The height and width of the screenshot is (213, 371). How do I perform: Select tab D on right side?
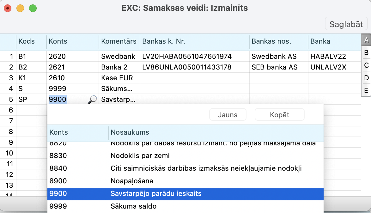(x=366, y=78)
